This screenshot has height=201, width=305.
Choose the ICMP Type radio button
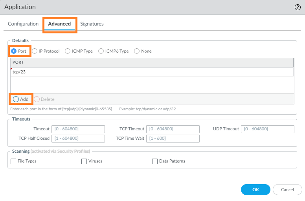pyautogui.click(x=68, y=51)
